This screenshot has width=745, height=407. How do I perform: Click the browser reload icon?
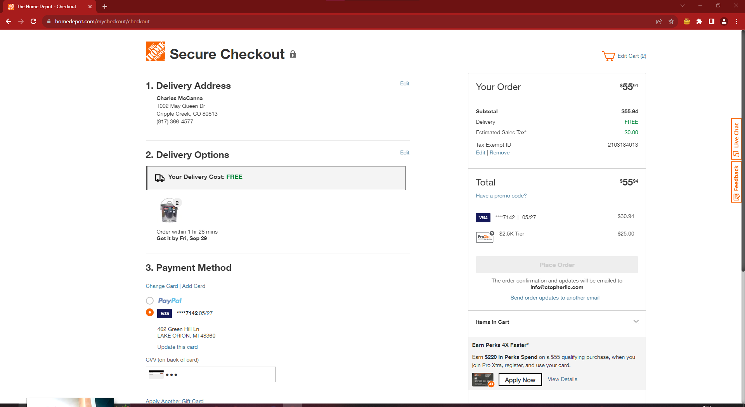click(x=33, y=21)
